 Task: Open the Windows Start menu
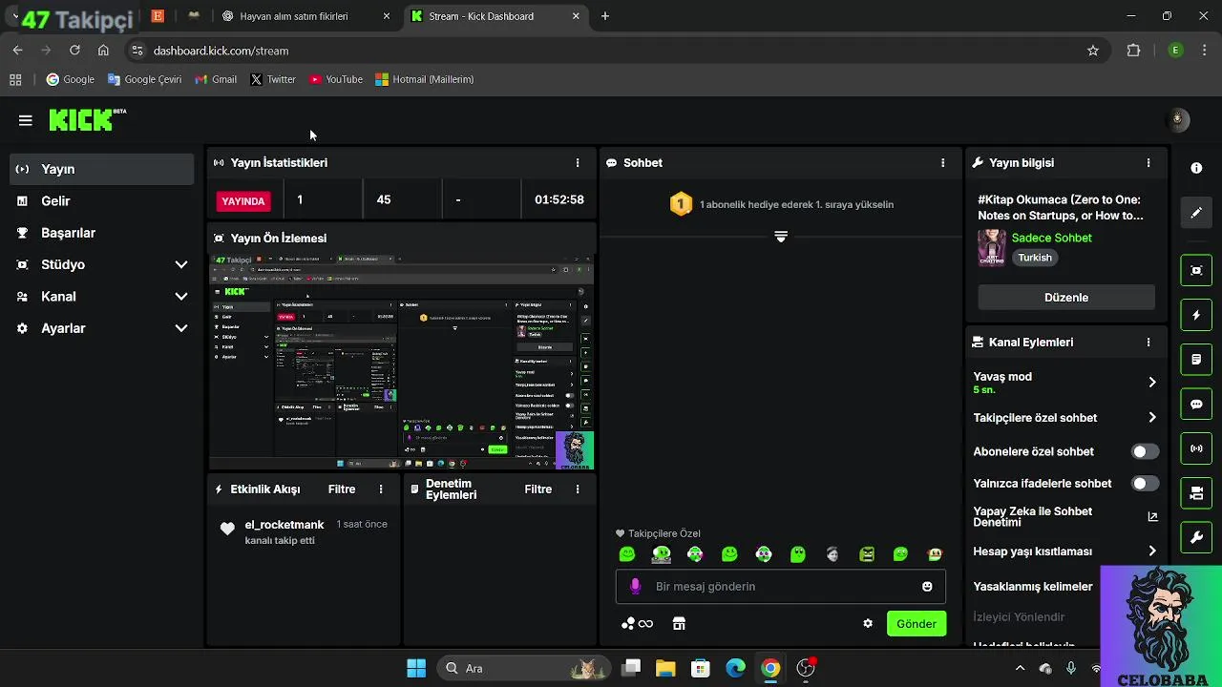point(416,669)
